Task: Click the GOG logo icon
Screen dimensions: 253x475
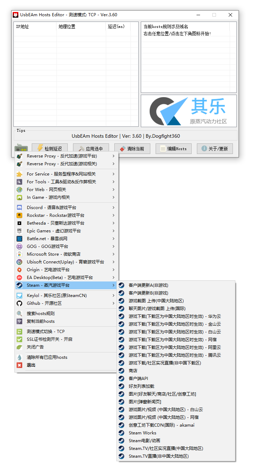Action: click(x=20, y=247)
